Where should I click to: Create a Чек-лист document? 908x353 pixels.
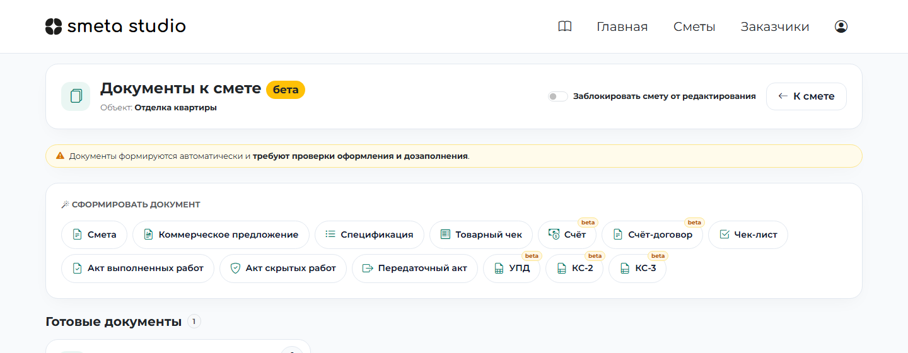(x=748, y=234)
